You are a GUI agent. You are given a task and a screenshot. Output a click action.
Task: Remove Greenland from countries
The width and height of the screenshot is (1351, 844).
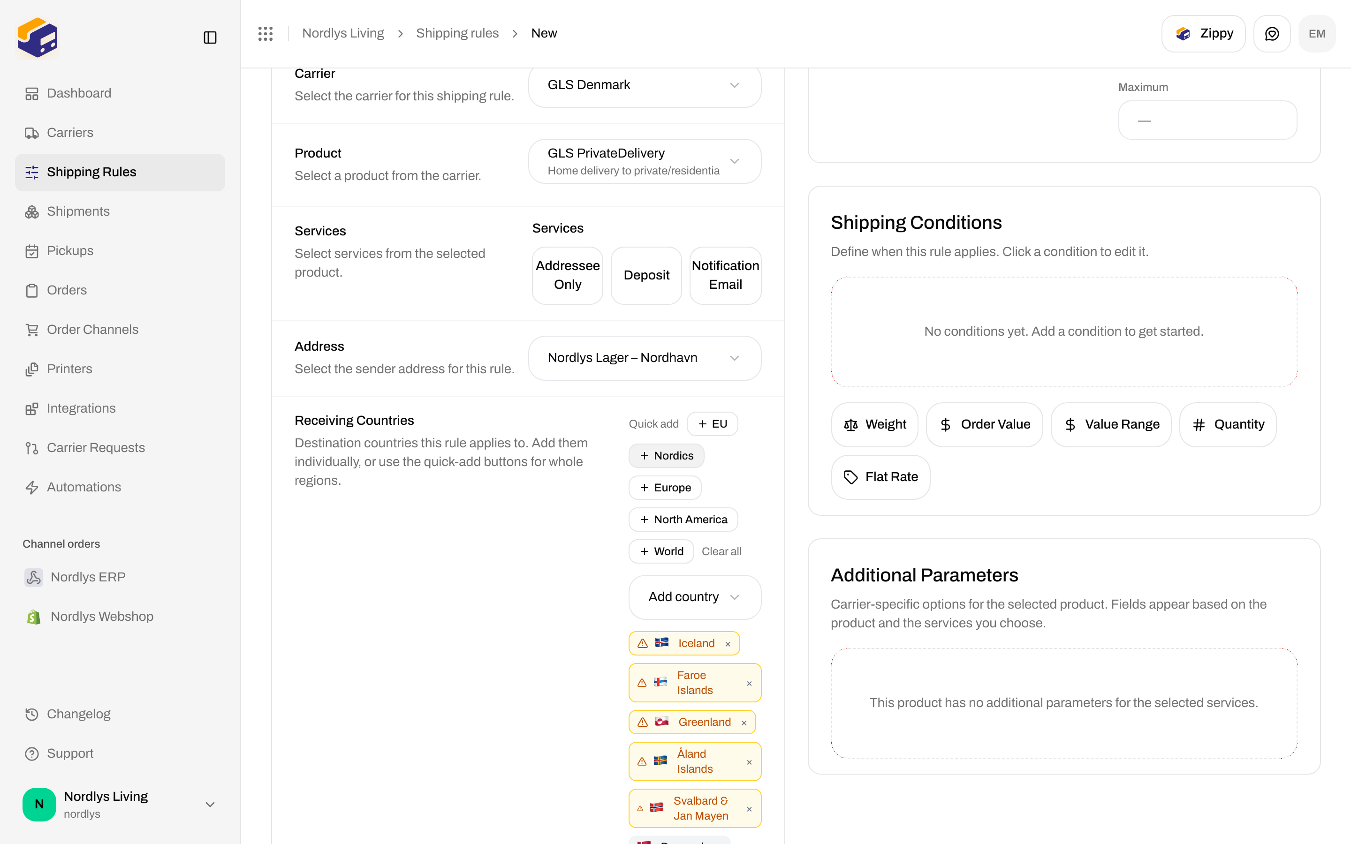(744, 723)
